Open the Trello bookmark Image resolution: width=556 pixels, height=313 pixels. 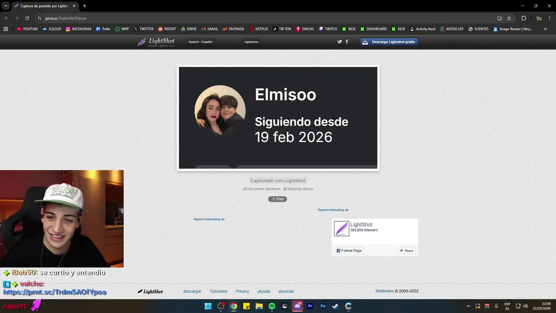pyautogui.click(x=103, y=29)
